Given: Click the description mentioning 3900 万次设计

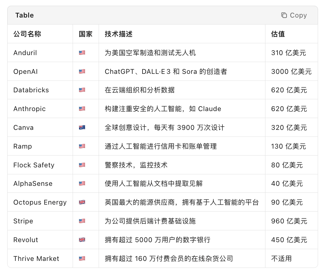Looking at the screenshot, I should click(165, 127).
